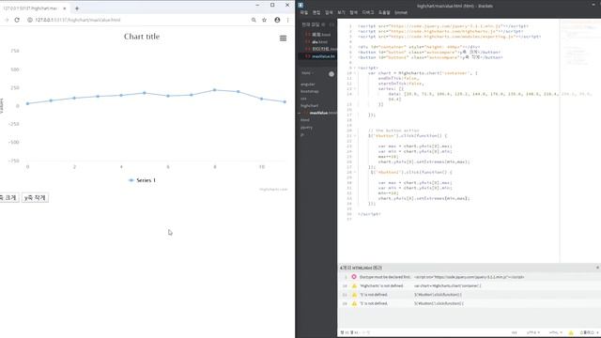
Task: Expand the js folder
Action: point(302,134)
